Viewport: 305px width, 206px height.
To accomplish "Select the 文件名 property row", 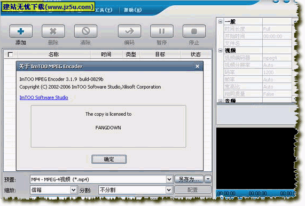I will click(257, 43).
